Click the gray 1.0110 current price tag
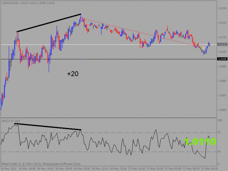The image size is (228, 171). 222,44
